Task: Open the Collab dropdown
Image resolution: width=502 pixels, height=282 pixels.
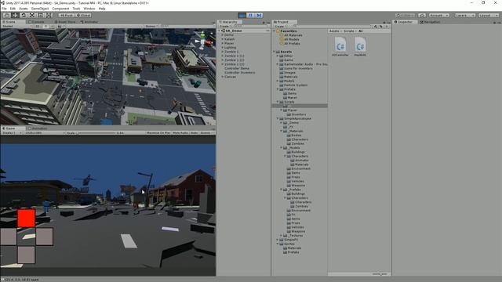Action: coord(406,15)
